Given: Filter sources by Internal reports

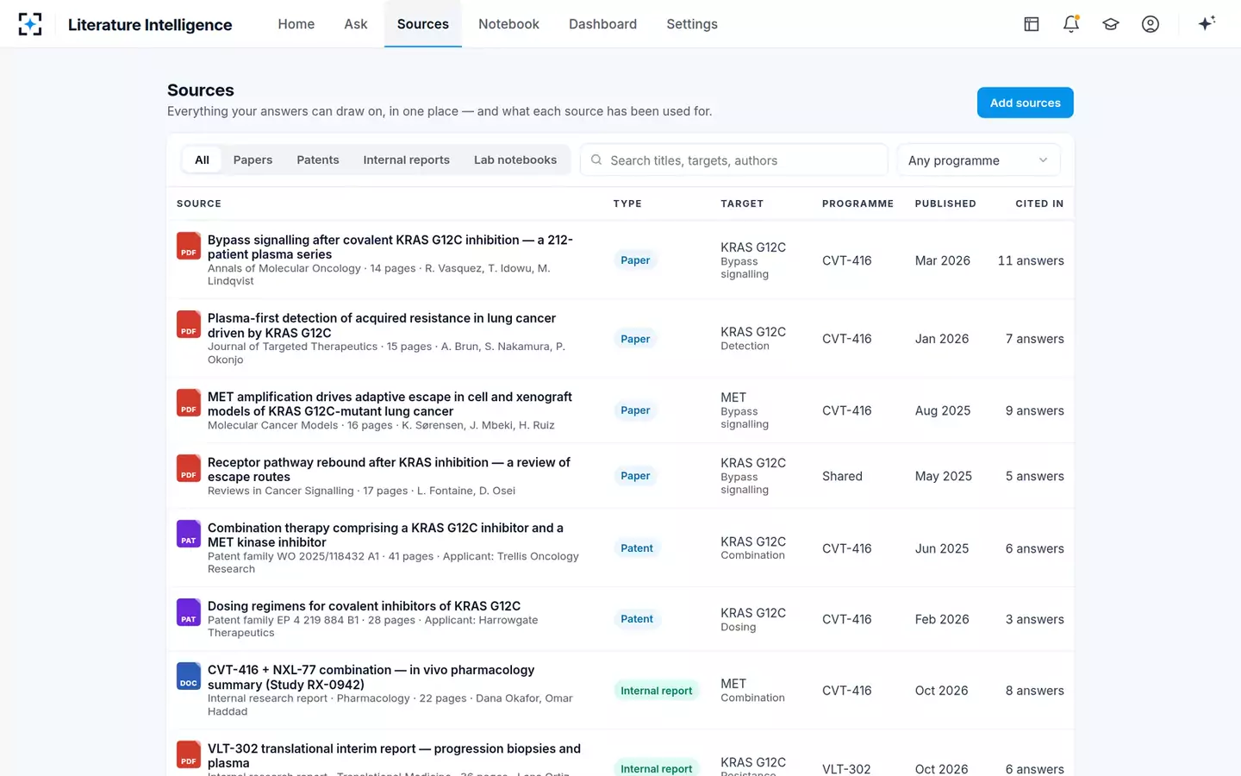Looking at the screenshot, I should tap(407, 160).
